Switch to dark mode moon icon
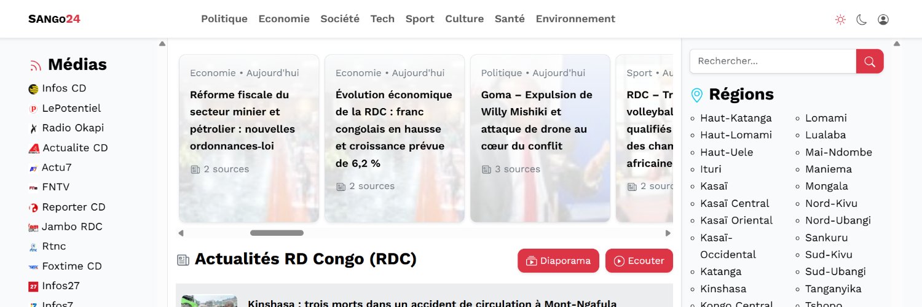The height and width of the screenshot is (307, 922). 862,20
